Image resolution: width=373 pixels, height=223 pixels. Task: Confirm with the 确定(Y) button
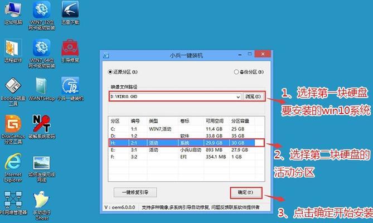(x=246, y=192)
